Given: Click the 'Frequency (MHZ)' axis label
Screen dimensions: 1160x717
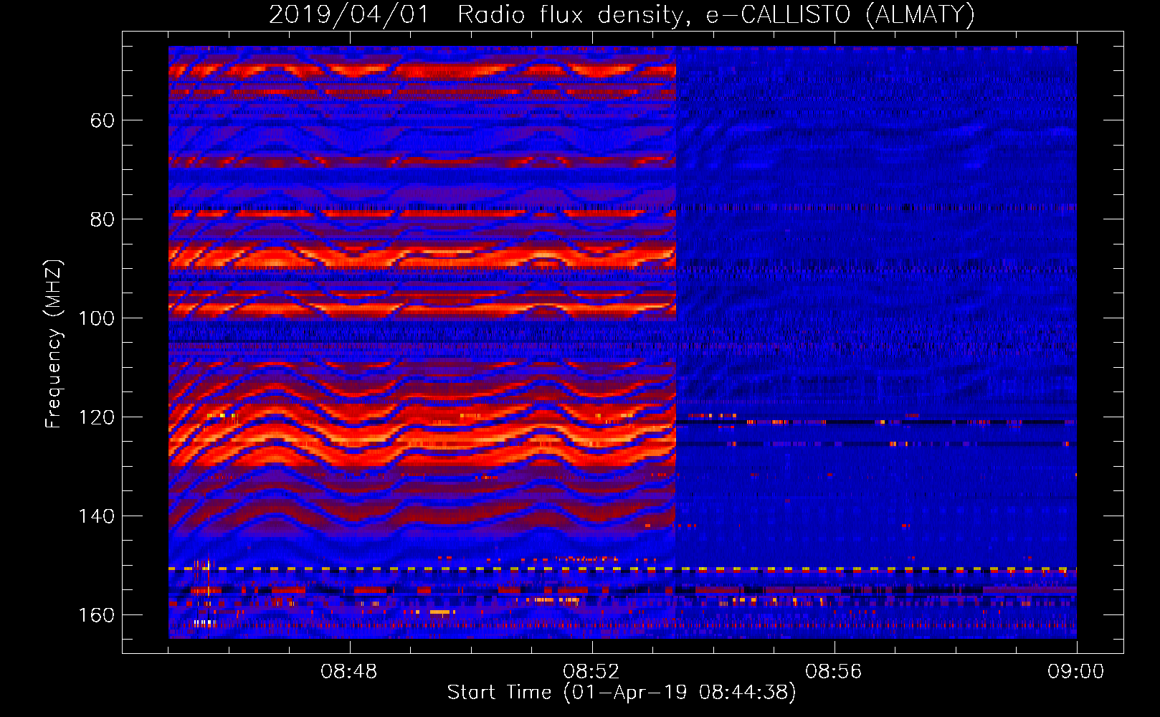Looking at the screenshot, I should coord(54,343).
